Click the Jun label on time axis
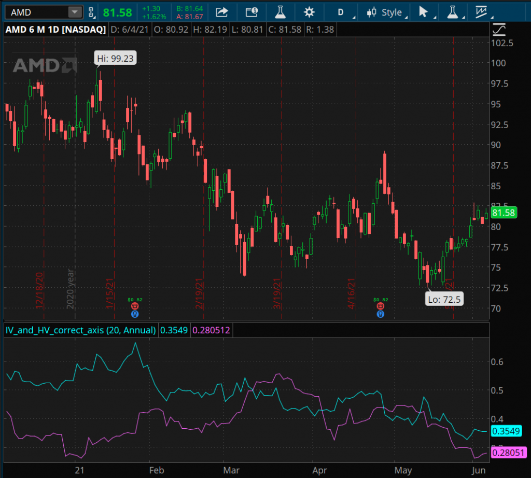531x478 pixels. click(x=479, y=470)
